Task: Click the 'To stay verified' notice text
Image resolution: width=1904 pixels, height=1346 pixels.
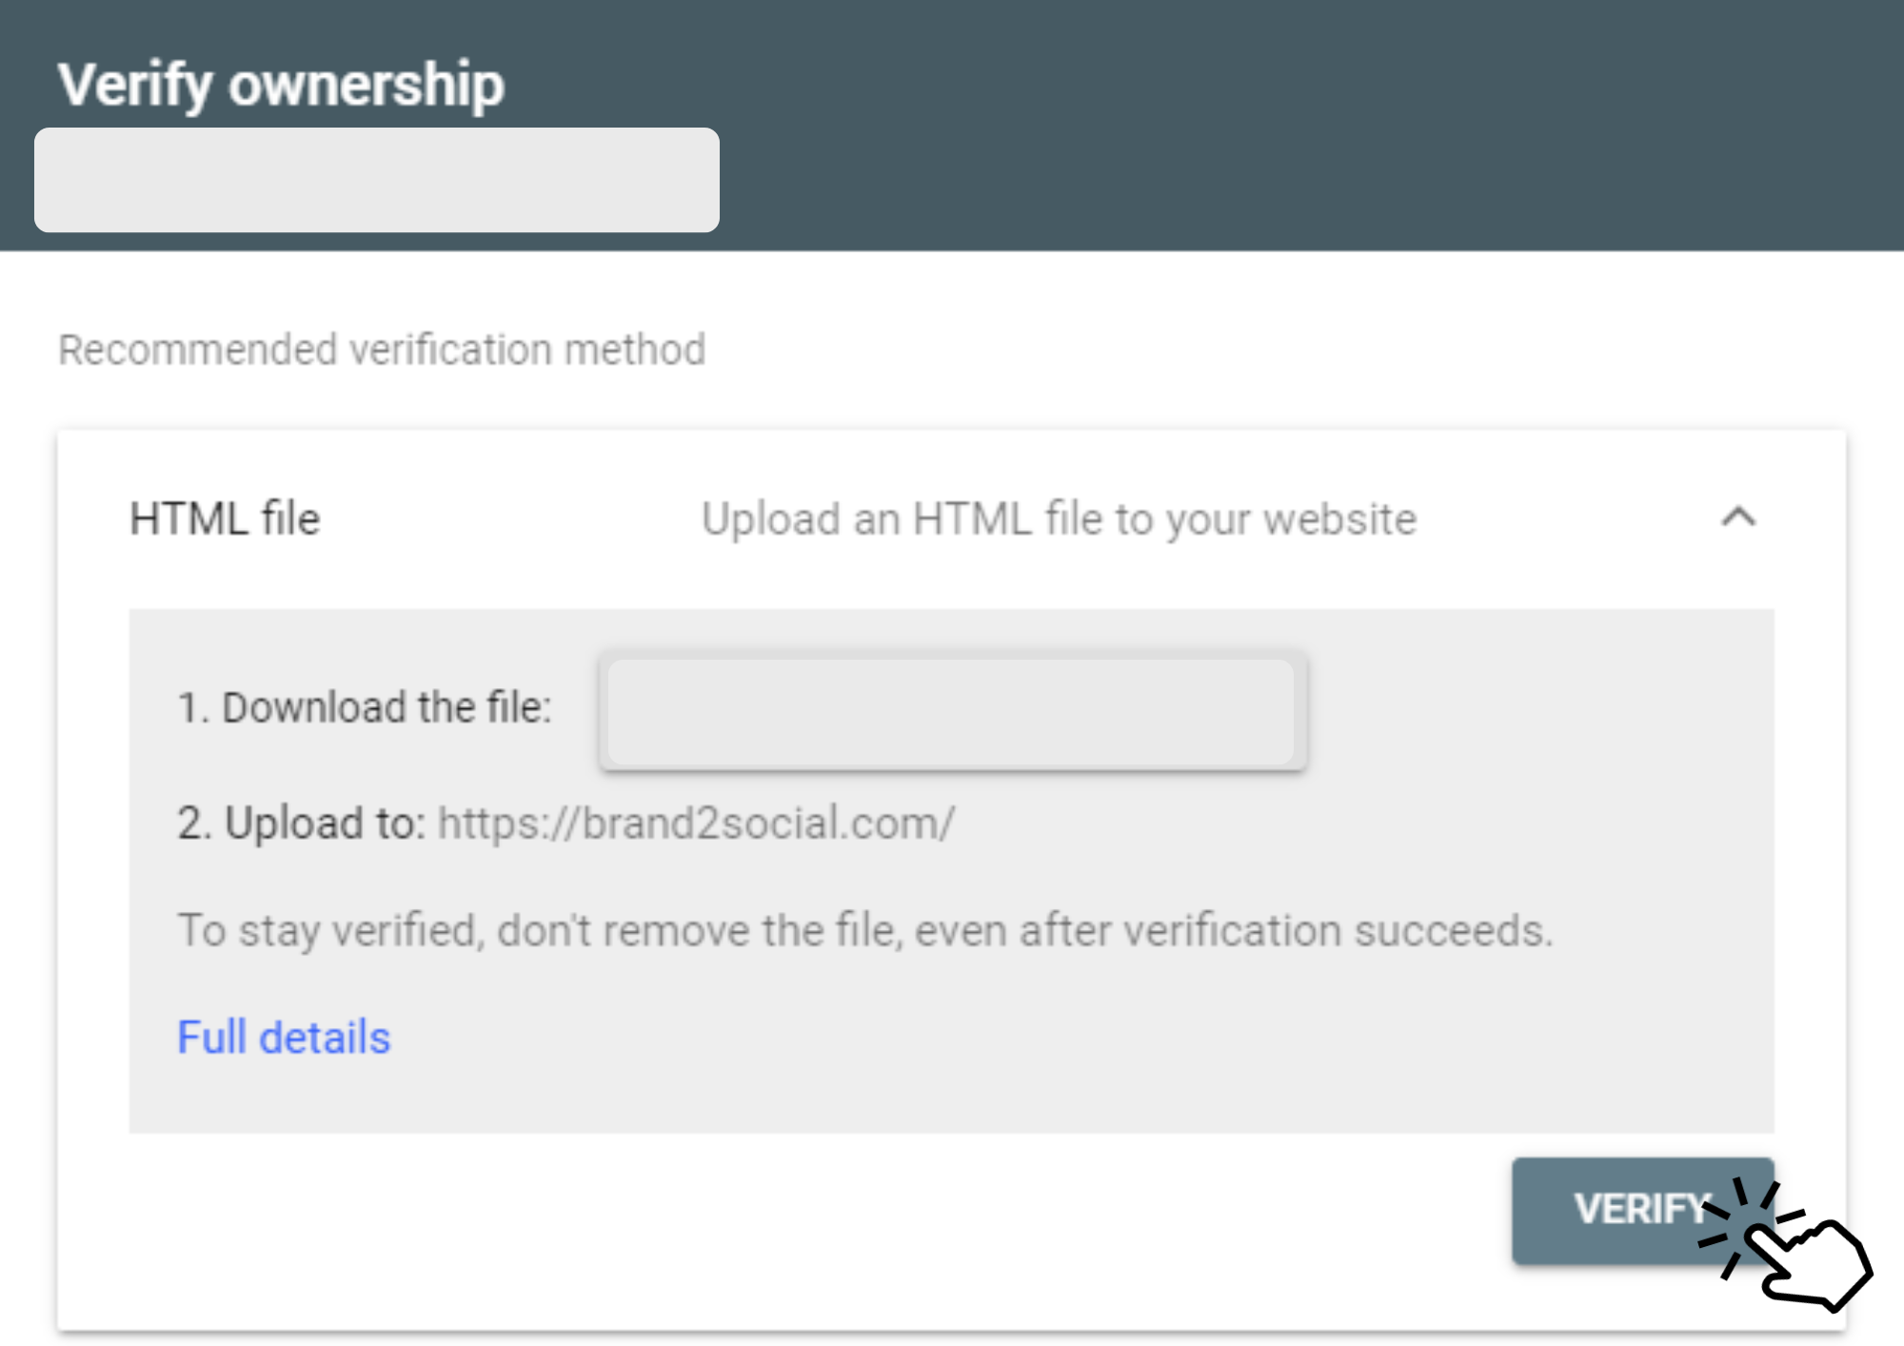Action: click(864, 930)
